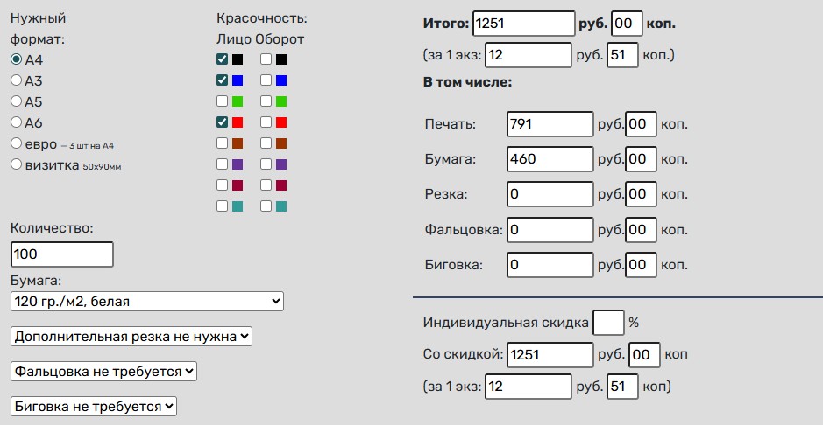Tick the purple color checkbox under Оборот
This screenshot has width=823, height=425.
pyautogui.click(x=266, y=164)
